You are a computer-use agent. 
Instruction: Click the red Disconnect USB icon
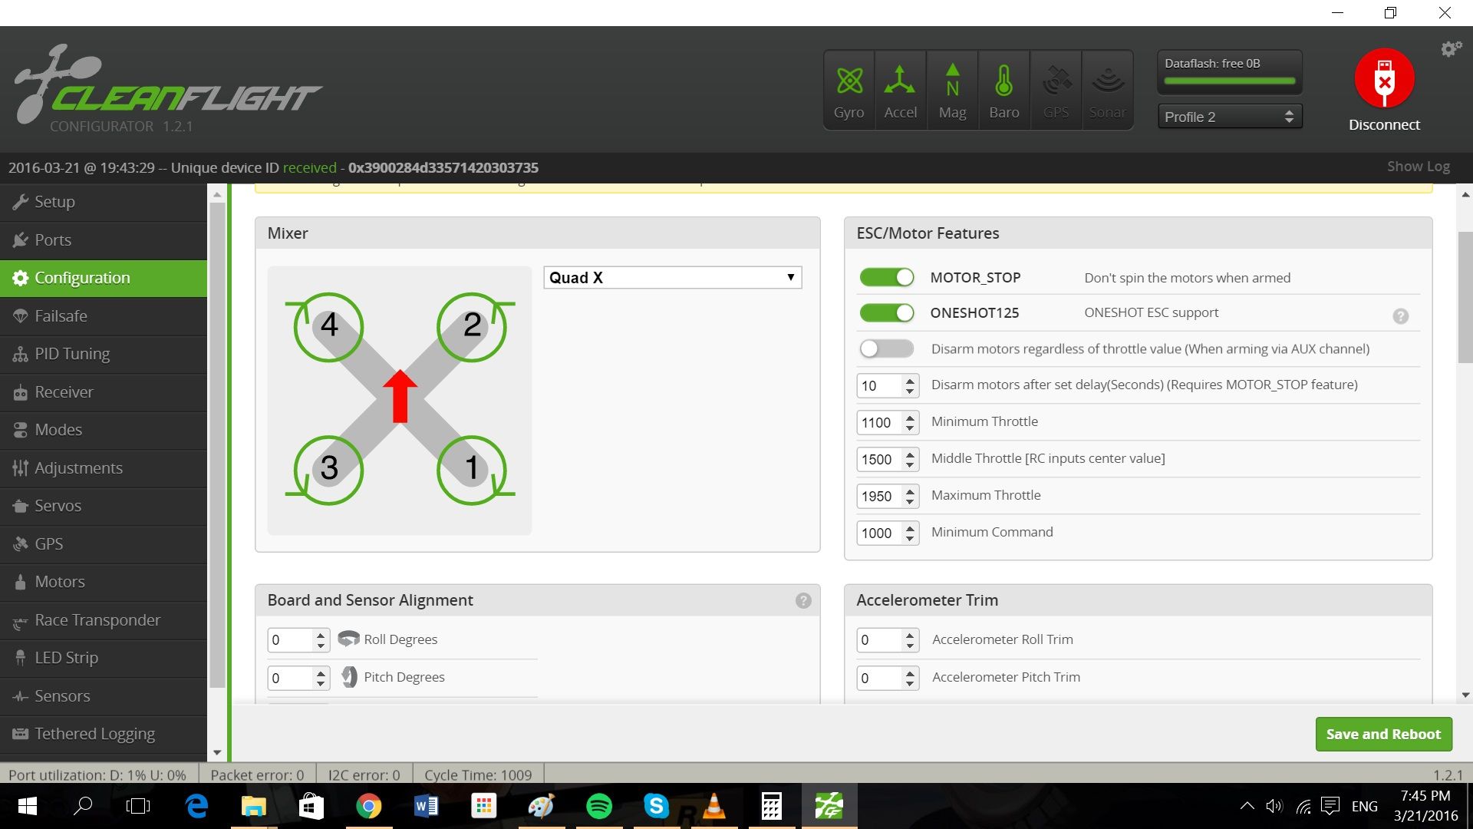click(x=1384, y=78)
